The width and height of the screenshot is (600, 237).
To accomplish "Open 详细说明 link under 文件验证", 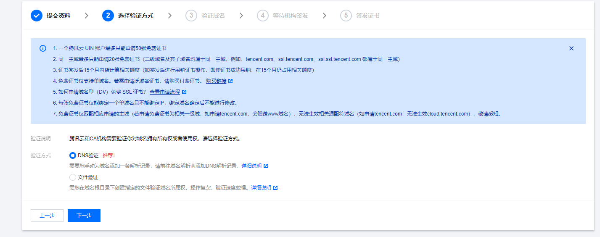I will click(261, 188).
